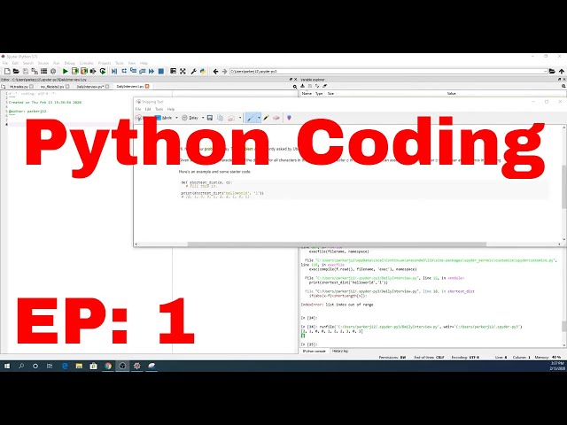Open the outline list icon in Spyder toolbar
Viewport: 567px width, 425px height.
pos(43,71)
